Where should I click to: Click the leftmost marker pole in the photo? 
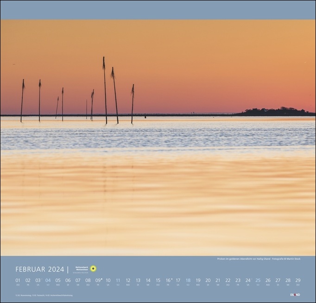[22, 100]
